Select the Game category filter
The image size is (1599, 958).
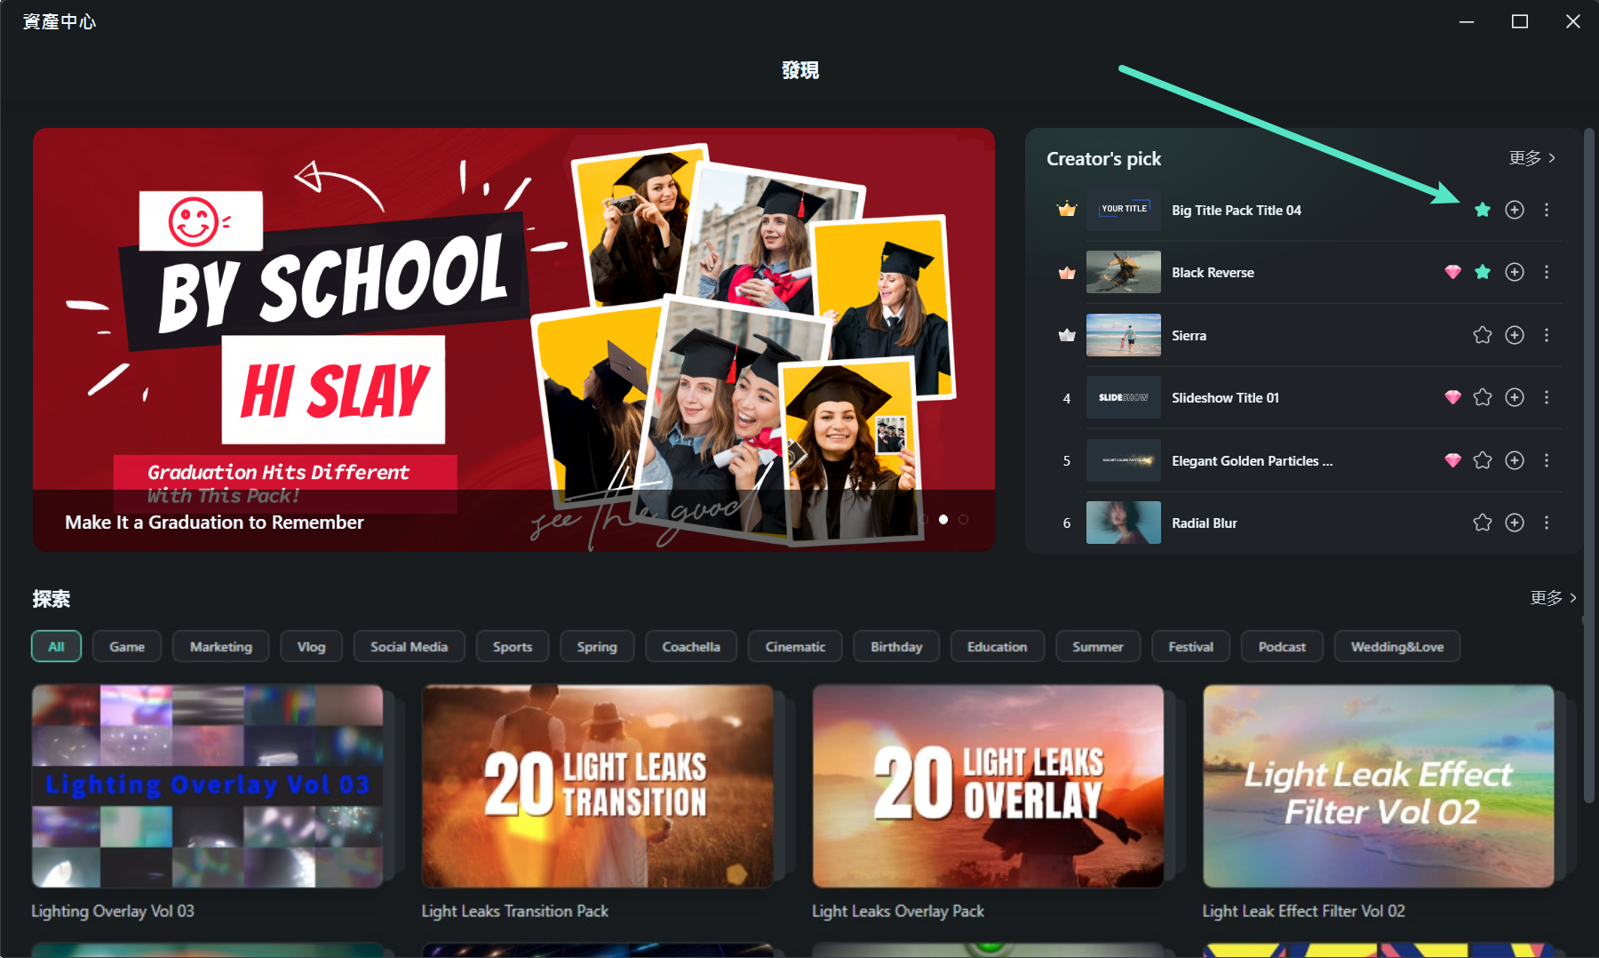click(127, 647)
